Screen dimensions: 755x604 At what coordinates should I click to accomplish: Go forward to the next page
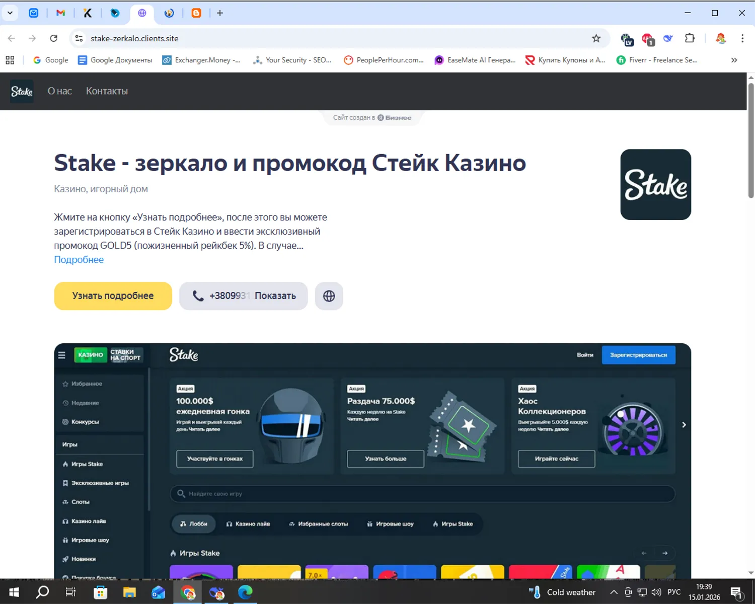[33, 38]
